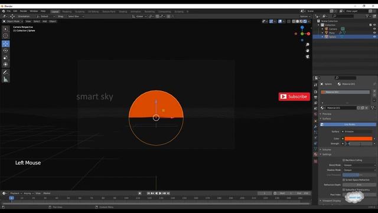Switch to the rendered viewport shading mode

click(305, 21)
